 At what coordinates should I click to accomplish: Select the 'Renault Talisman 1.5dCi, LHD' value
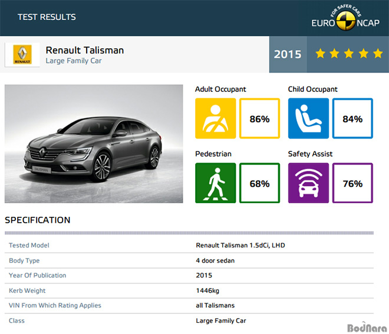pyautogui.click(x=240, y=246)
